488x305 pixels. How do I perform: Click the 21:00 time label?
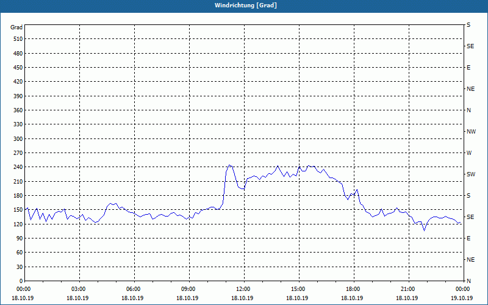coord(409,289)
